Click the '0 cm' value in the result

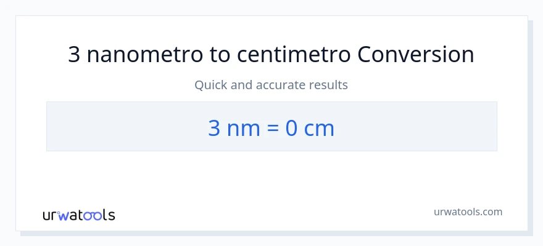(310, 128)
